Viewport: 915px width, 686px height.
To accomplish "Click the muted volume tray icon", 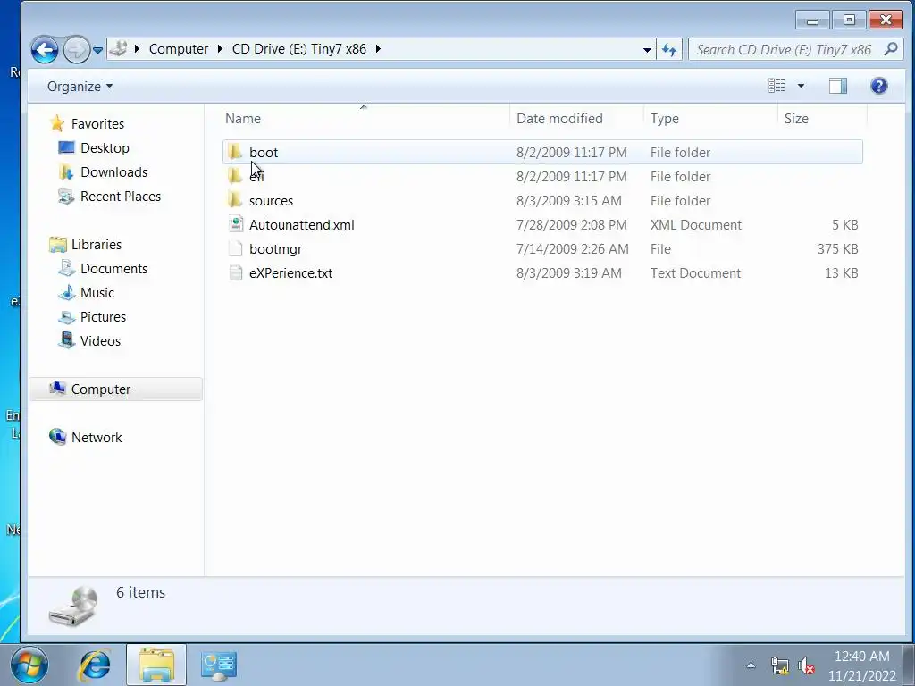I will pos(807,665).
